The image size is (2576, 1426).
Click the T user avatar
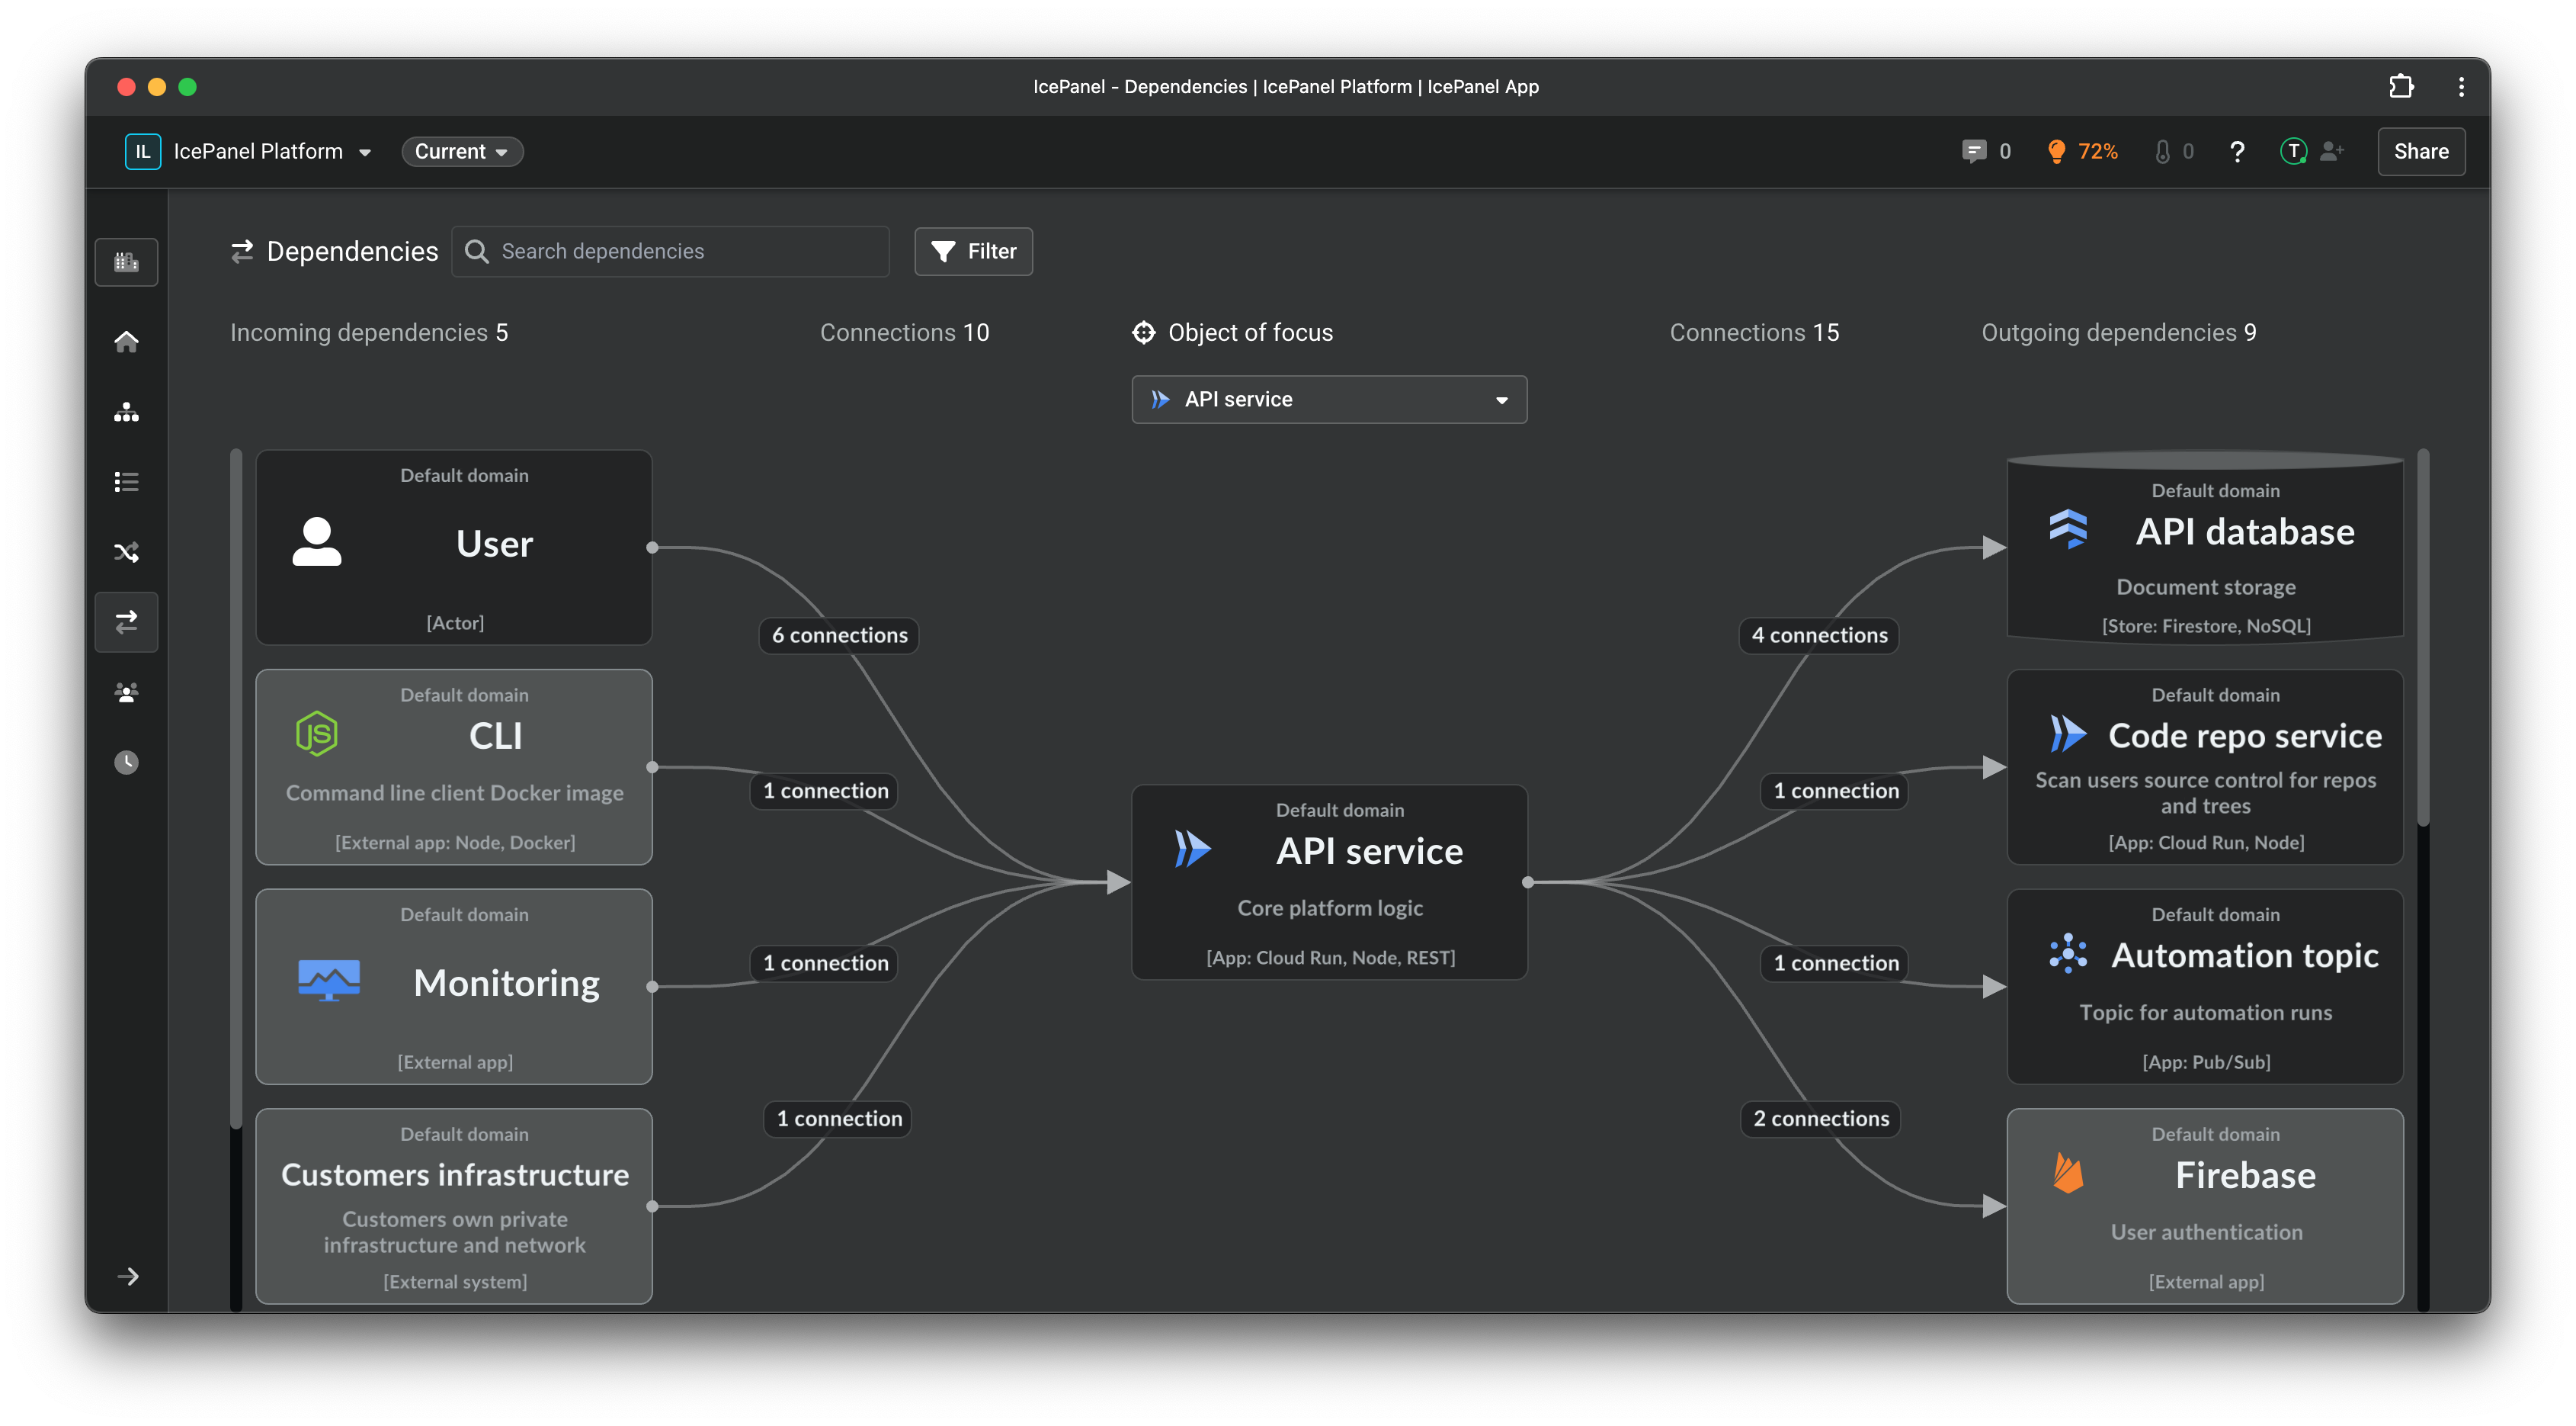[x=2293, y=151]
